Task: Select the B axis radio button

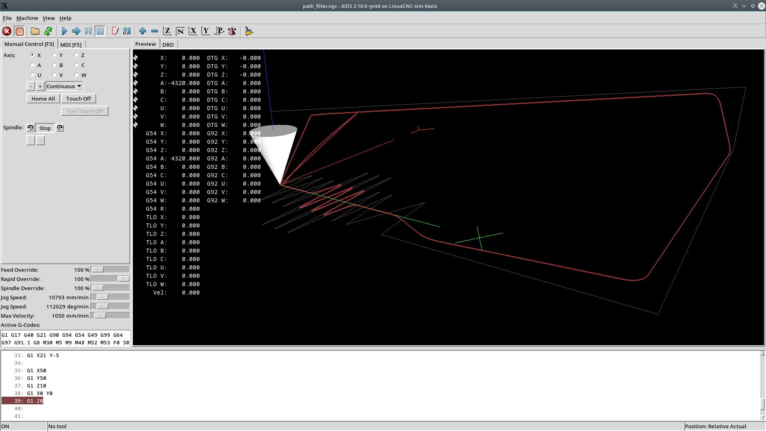Action: [54, 65]
